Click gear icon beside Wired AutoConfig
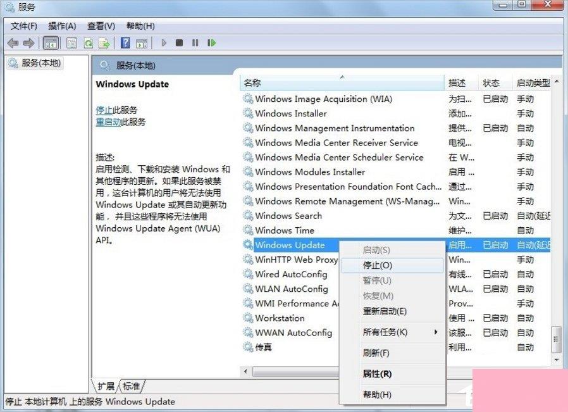This screenshot has height=412, width=568. point(248,274)
